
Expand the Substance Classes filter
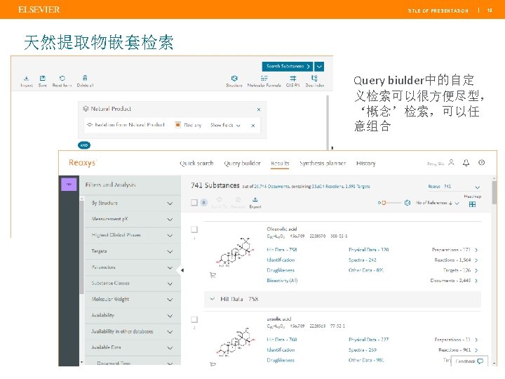coord(133,284)
